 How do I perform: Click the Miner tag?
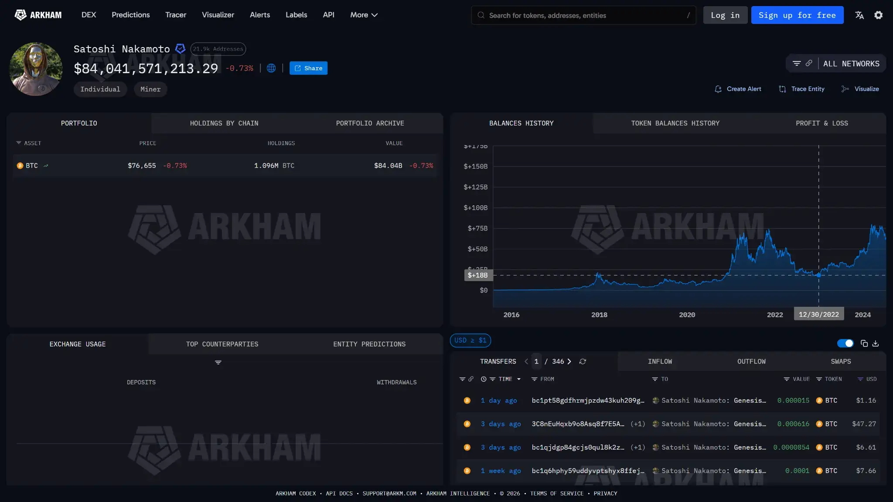(150, 89)
